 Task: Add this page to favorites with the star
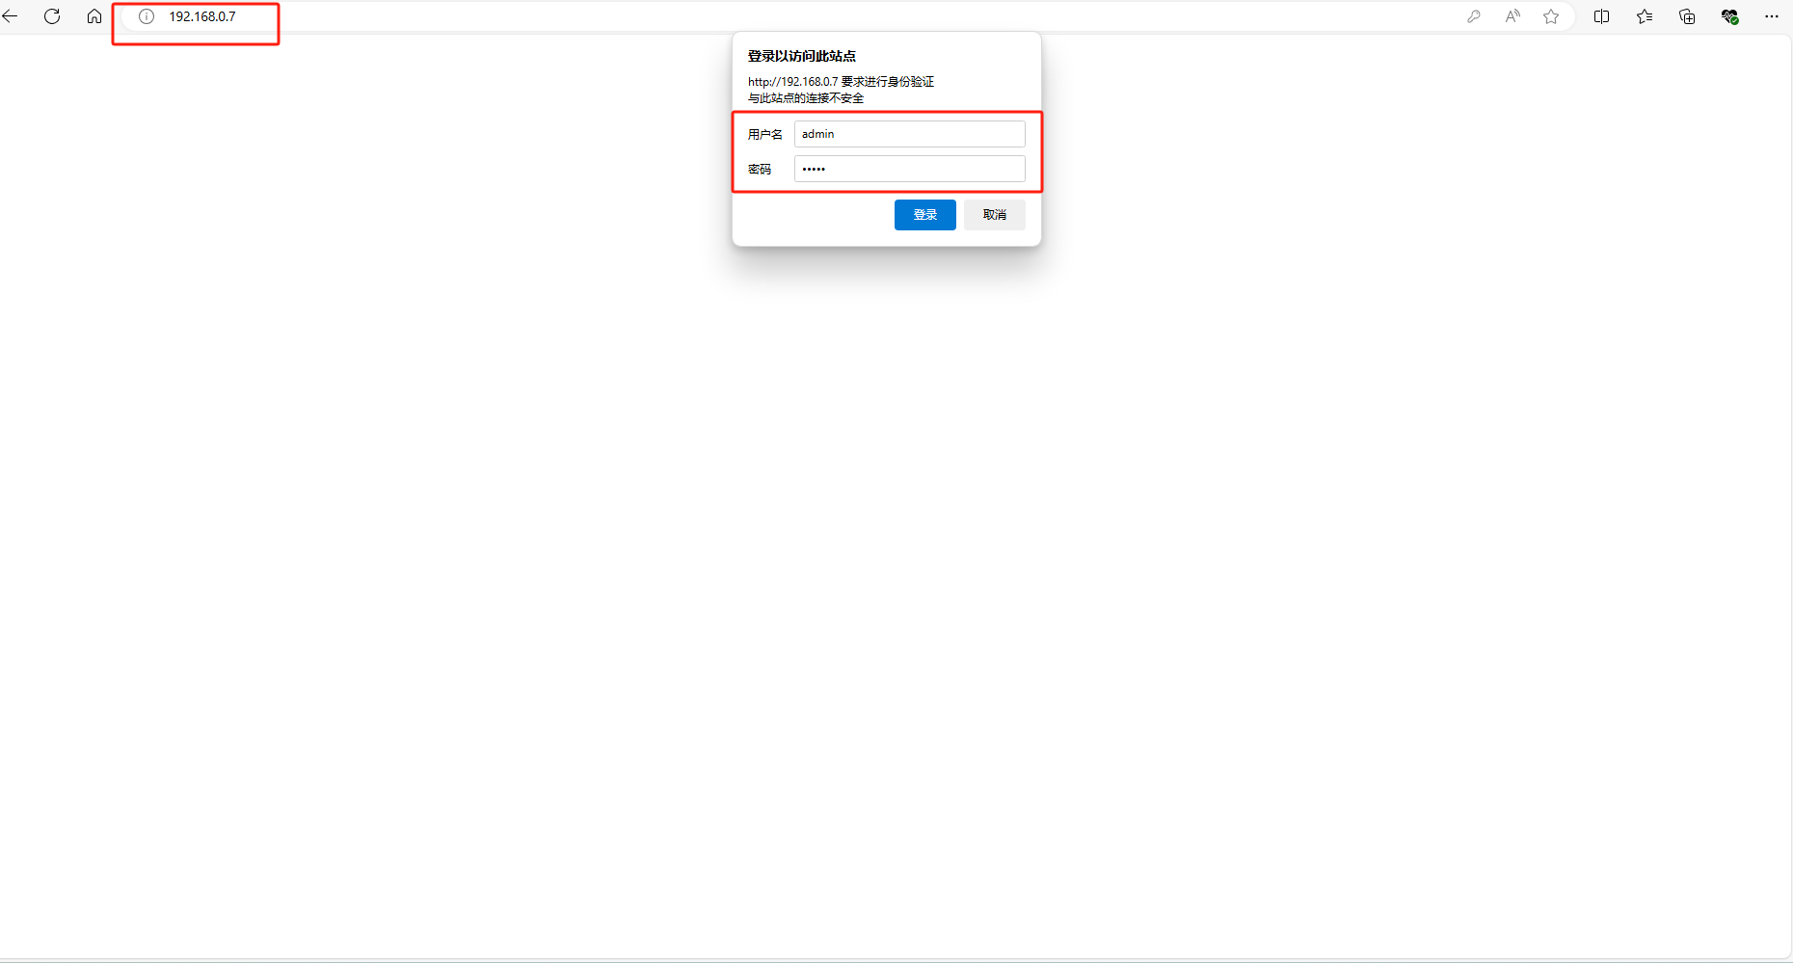1551,16
